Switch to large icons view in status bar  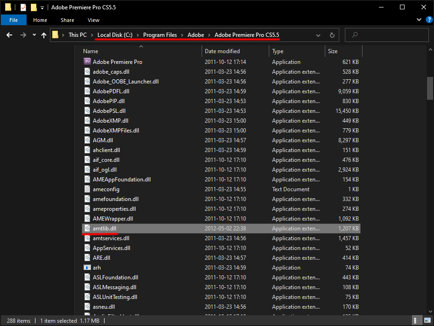(x=427, y=320)
